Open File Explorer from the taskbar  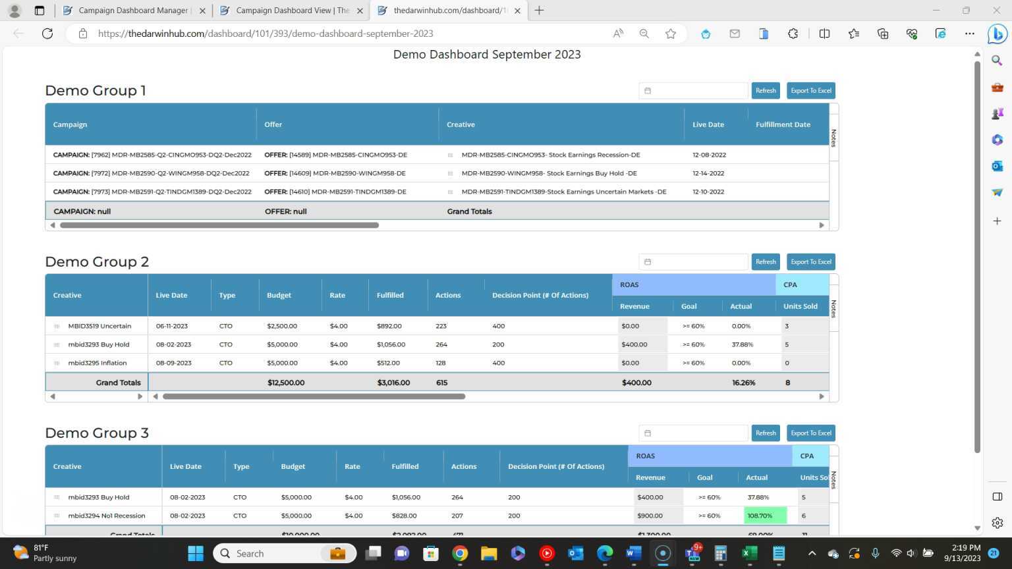[488, 553]
